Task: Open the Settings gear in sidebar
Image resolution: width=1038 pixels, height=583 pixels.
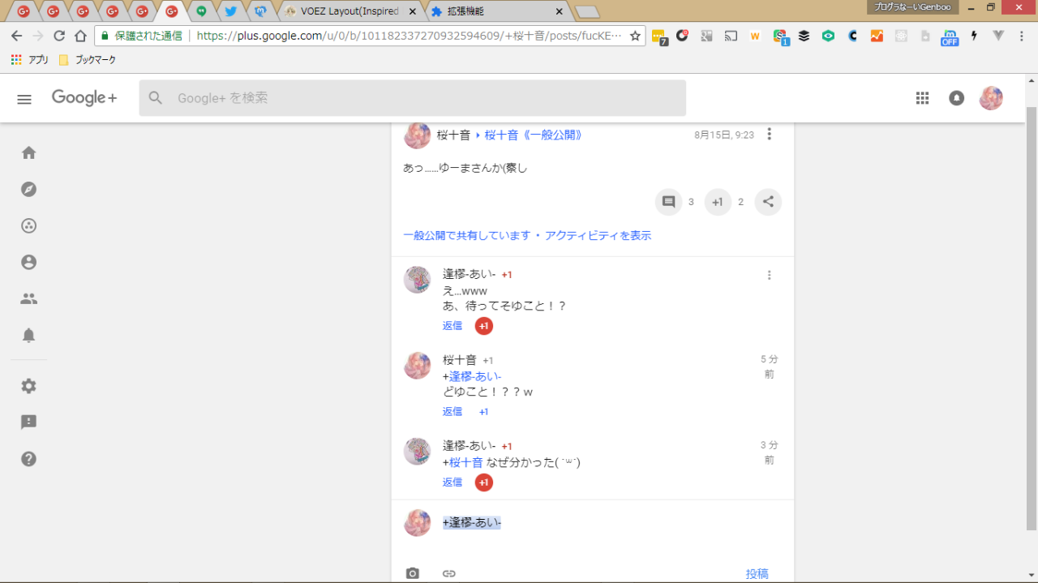Action: (x=29, y=386)
